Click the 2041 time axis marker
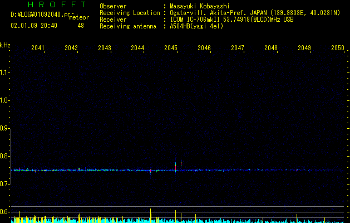The image size is (350, 223). [38, 48]
